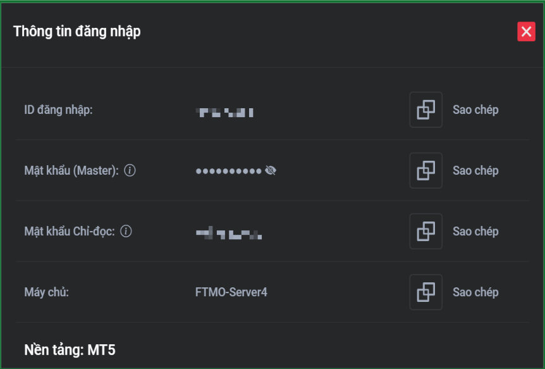Open the info icon beside Mật khẩu (Master)
The image size is (545, 369).
coord(130,171)
